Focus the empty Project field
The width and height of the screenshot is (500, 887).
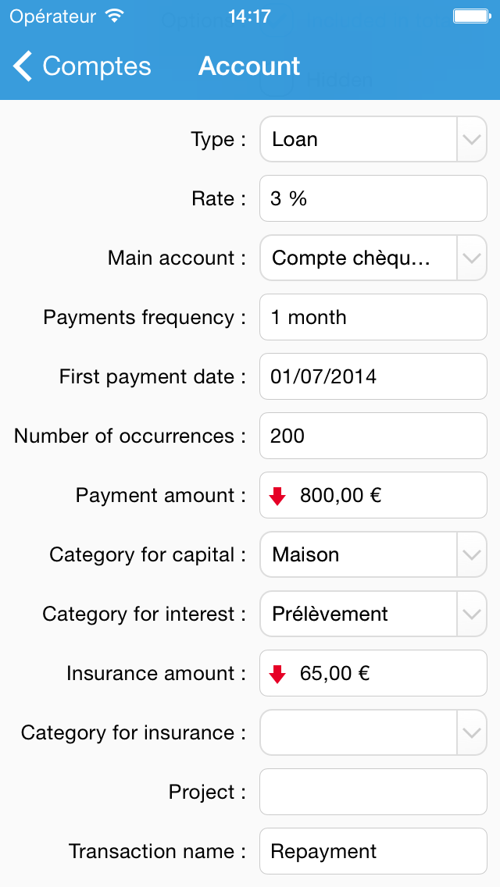click(373, 793)
